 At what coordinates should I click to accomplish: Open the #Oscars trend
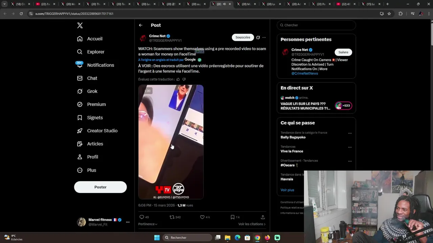tap(288, 165)
